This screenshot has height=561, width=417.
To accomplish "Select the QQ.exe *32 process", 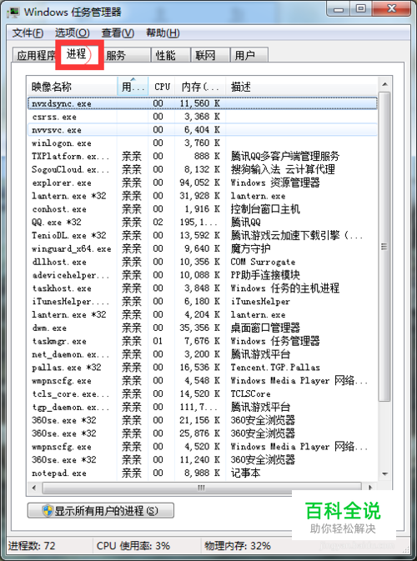I will click(202, 223).
